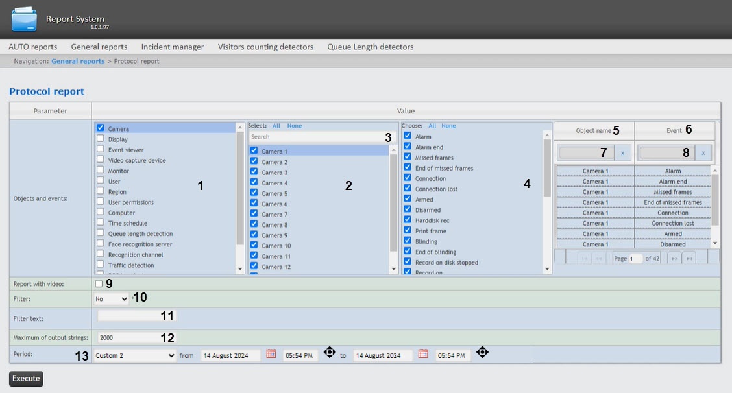Enable the Report with video checkbox

pos(99,284)
